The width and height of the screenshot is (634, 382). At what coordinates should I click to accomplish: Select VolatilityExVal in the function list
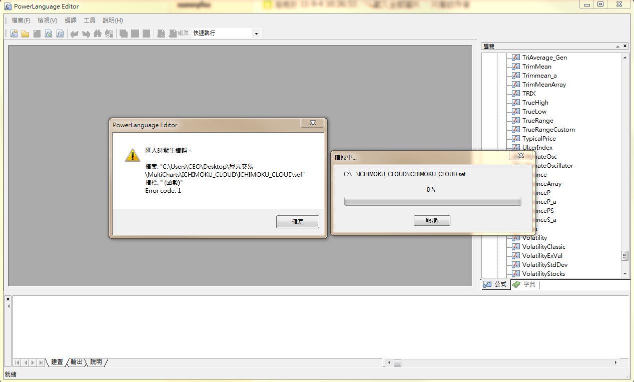542,256
